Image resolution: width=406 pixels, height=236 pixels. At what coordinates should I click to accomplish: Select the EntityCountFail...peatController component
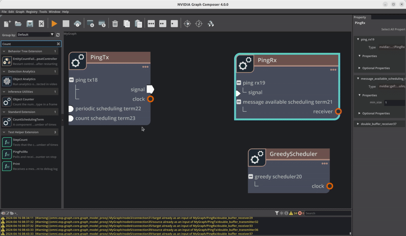[x=30, y=61]
